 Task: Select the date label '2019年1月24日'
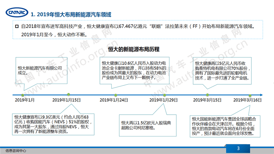114,100
